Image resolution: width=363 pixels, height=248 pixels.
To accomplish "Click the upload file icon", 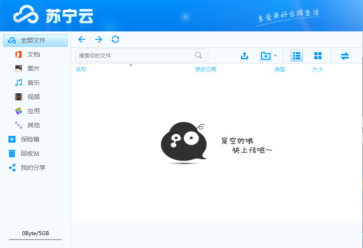I will pyautogui.click(x=245, y=56).
